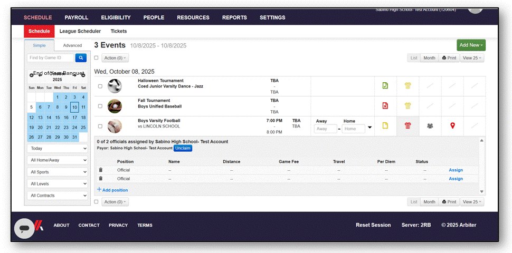The image size is (512, 253).
Task: Open the PEOPLE menu
Action: (x=154, y=17)
